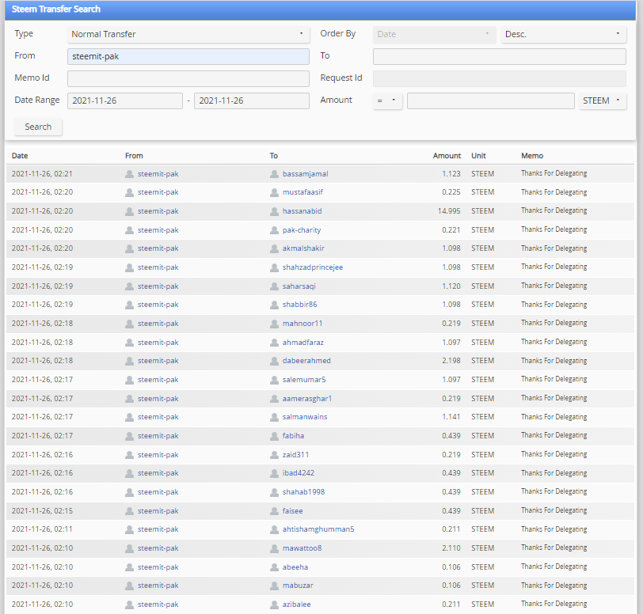Click the empty To input field
This screenshot has width=643, height=614.
click(500, 56)
